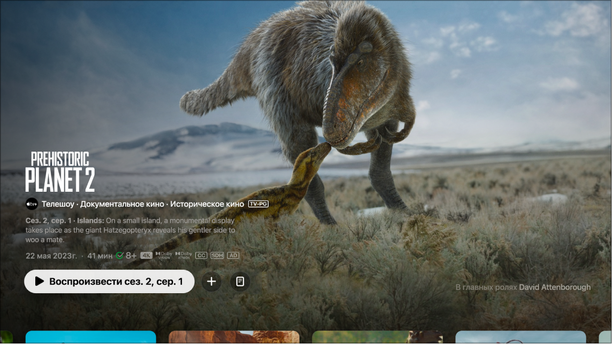
Task: Play season 2 episode 1
Action: point(110,281)
